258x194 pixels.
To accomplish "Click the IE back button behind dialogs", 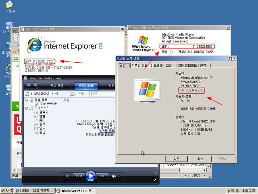I will click(x=16, y=37).
